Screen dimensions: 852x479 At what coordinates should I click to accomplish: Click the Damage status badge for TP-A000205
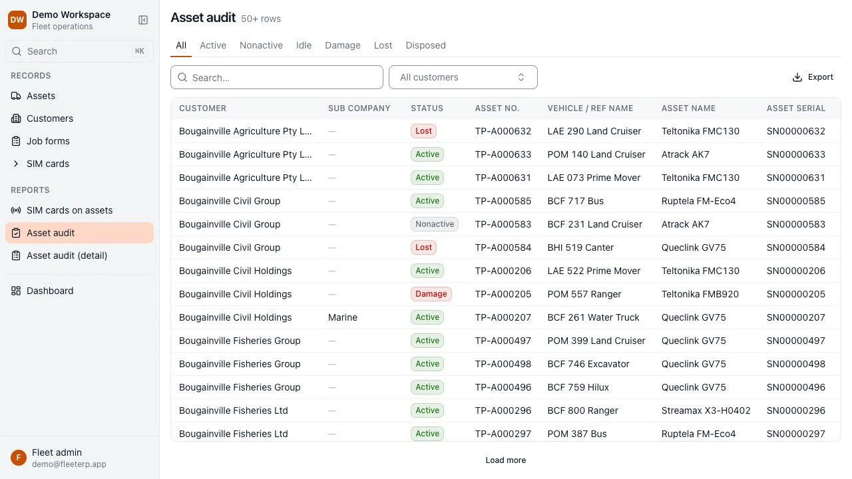(431, 294)
